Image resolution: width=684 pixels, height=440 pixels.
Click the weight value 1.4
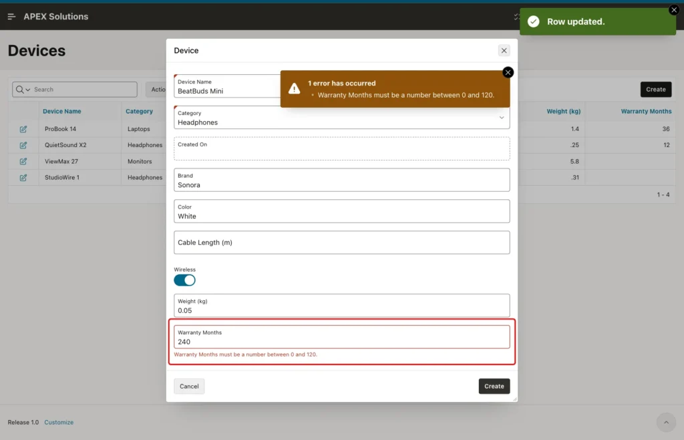(574, 129)
